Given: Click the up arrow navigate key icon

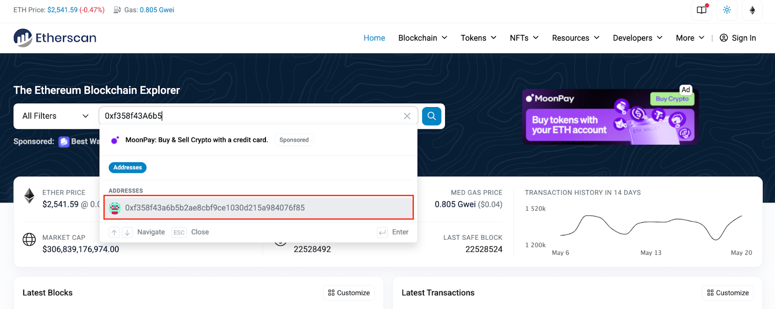Looking at the screenshot, I should click(x=114, y=232).
